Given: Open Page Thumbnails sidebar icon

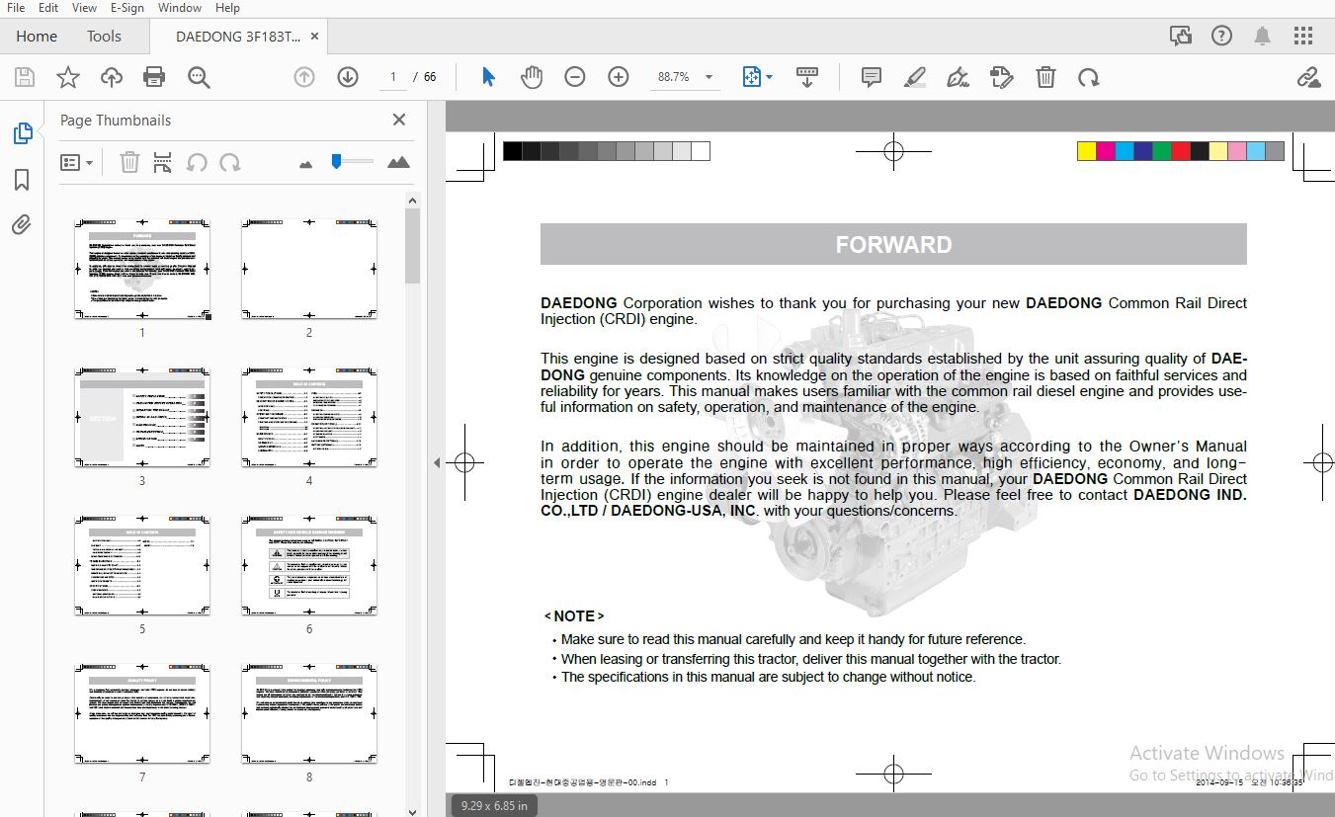Looking at the screenshot, I should click(22, 133).
